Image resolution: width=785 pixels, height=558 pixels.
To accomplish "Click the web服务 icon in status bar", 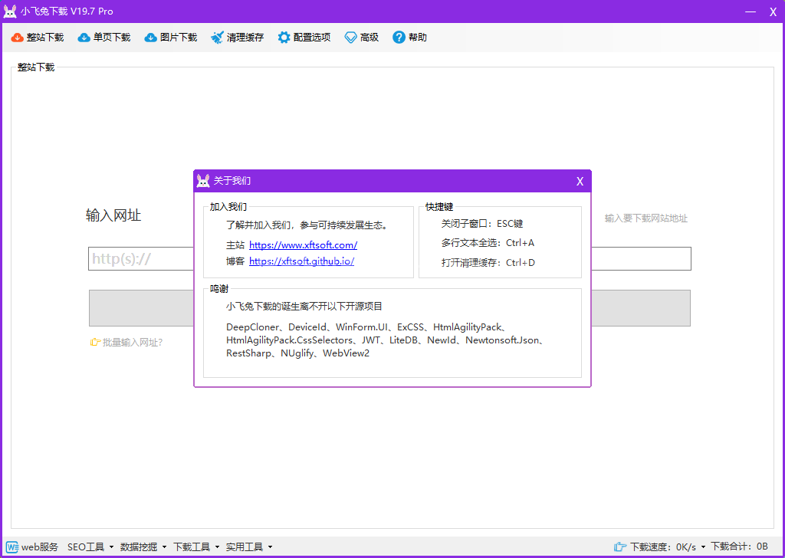I will tap(12, 547).
